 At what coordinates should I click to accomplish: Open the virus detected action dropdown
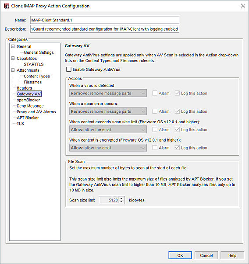[x=108, y=93]
